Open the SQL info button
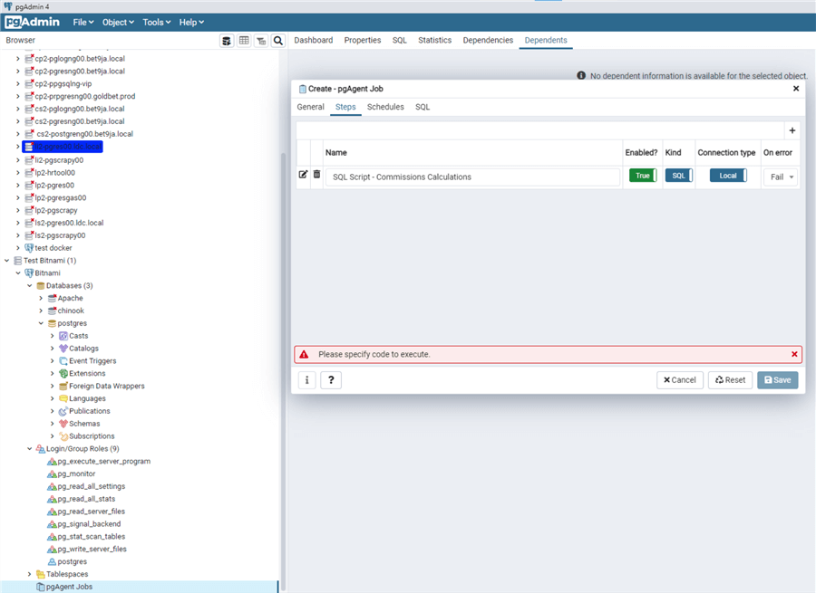Image resolution: width=816 pixels, height=593 pixels. 307,380
